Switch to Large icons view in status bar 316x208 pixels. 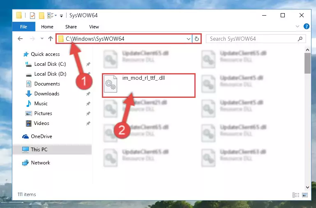pos(305,195)
